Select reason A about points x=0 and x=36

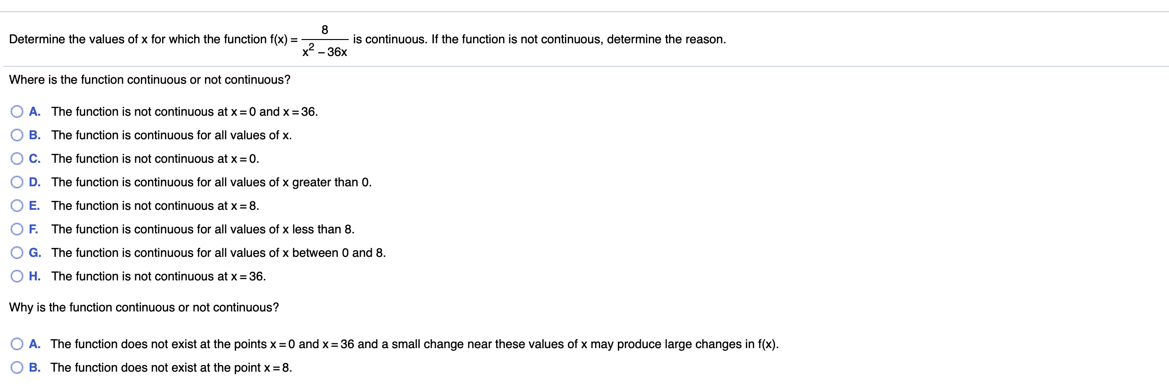click(x=17, y=344)
